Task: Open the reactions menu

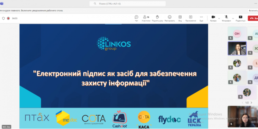Action: pos(170,18)
